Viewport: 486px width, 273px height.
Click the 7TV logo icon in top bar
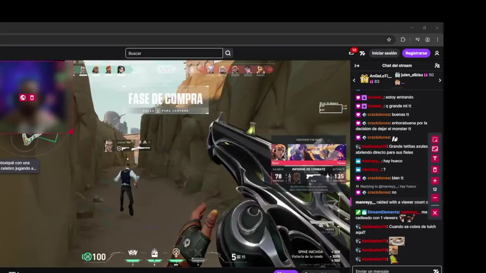tap(362, 53)
